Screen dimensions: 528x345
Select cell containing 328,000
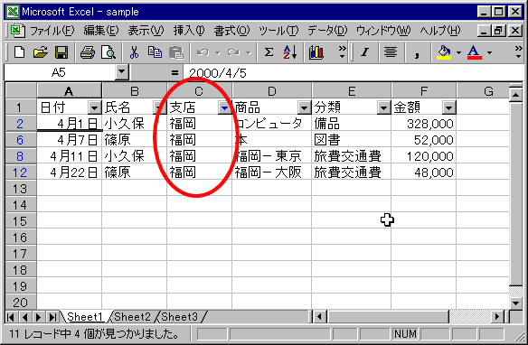pyautogui.click(x=424, y=124)
